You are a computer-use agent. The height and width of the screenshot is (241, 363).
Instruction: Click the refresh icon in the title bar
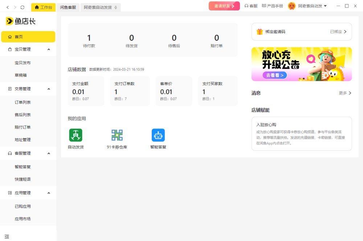pyautogui.click(x=23, y=7)
